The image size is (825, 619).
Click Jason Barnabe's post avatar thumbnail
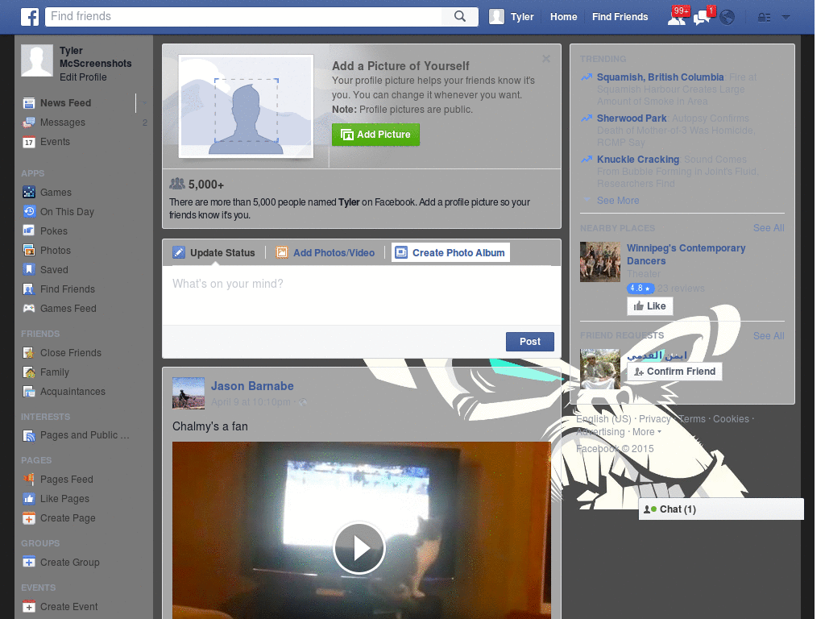189,393
